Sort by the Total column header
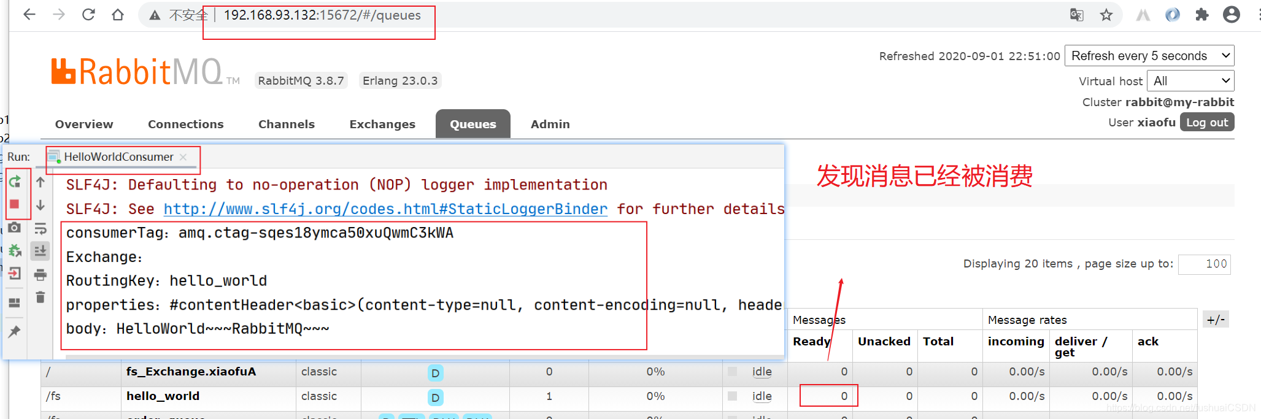Image resolution: width=1261 pixels, height=419 pixels. 938,342
